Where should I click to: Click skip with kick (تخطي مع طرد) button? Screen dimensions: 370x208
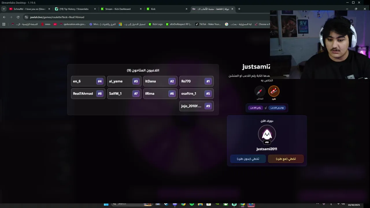pyautogui.click(x=286, y=159)
